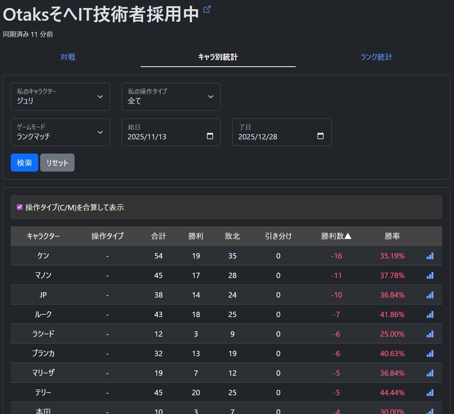Image resolution: width=454 pixels, height=414 pixels.
Task: Click the 始日 date field value
Action: [x=147, y=137]
